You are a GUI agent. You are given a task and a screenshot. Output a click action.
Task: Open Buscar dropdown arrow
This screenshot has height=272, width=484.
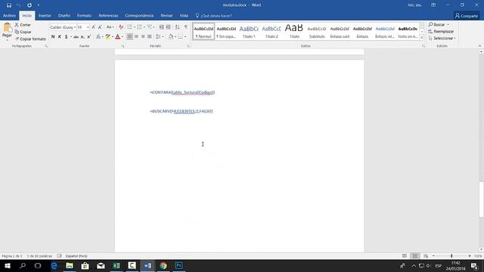448,25
